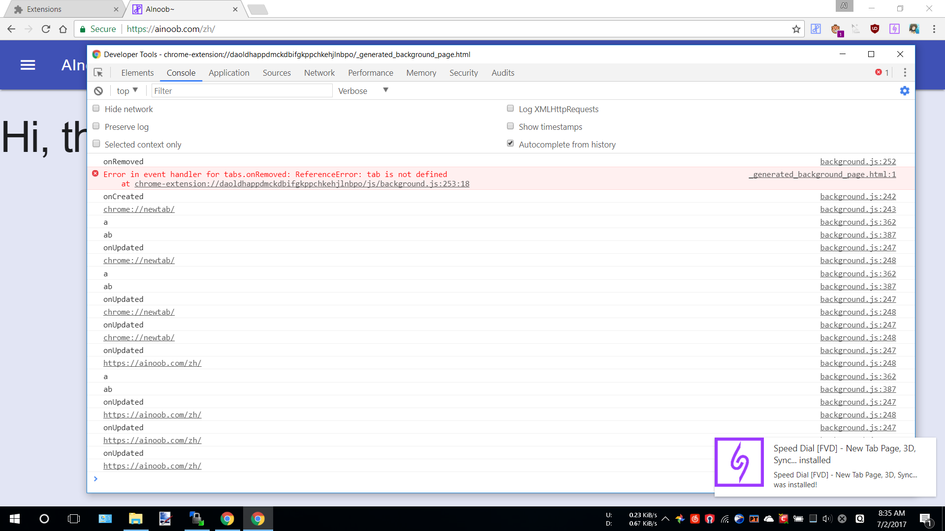Bookmark page with the star icon
This screenshot has height=531, width=945.
click(x=796, y=29)
